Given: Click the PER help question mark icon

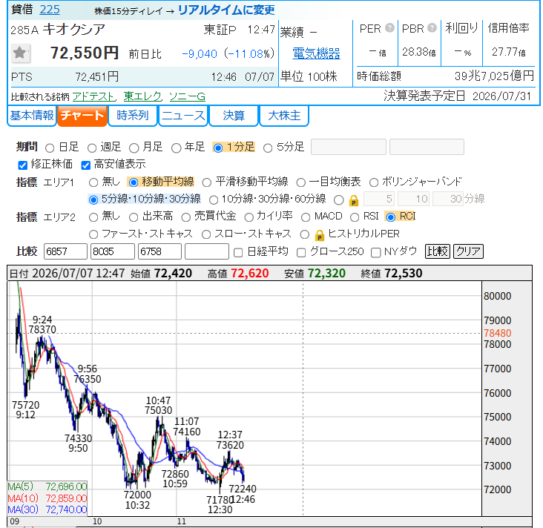Looking at the screenshot, I should point(389,27).
